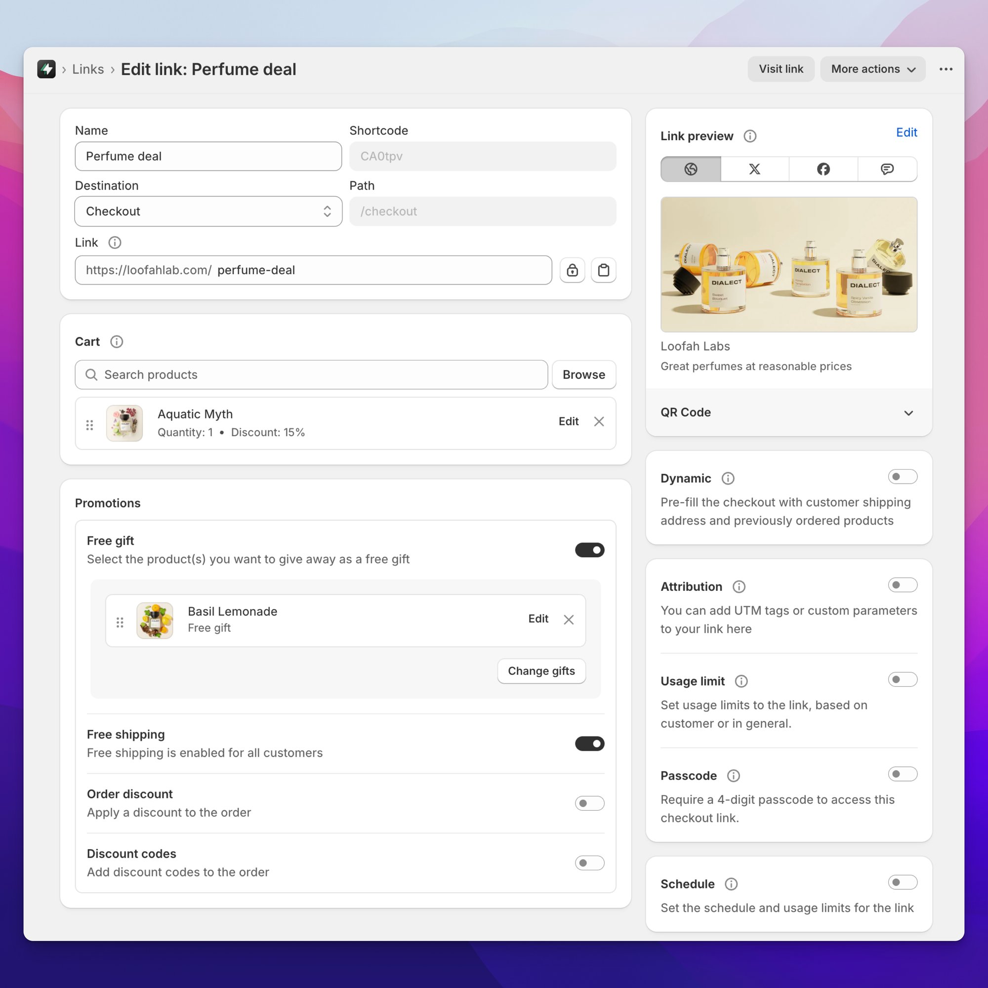Screen dimensions: 988x988
Task: Grab the drag handle for Basil Lemonade
Action: coord(120,622)
